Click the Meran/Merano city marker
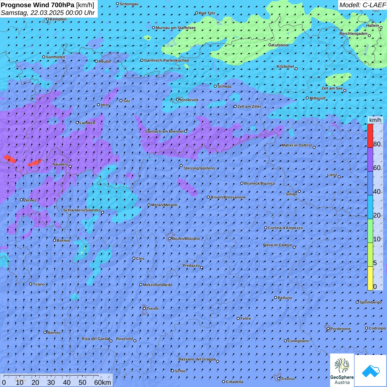The image size is (387, 387). click(149, 205)
